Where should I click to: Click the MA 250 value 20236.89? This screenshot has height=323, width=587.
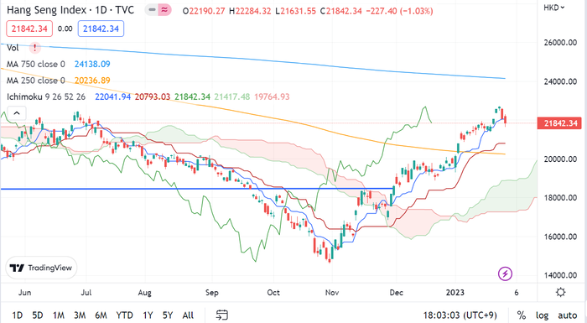(92, 81)
